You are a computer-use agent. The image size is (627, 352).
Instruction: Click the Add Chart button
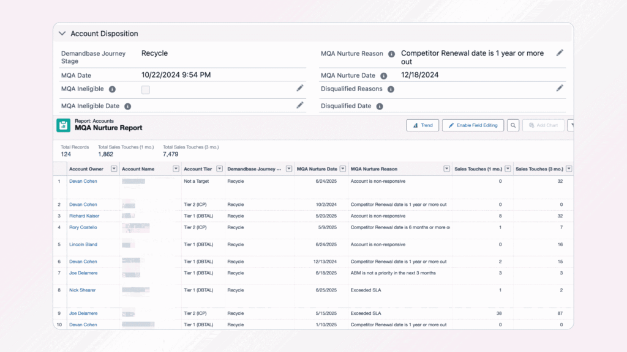[x=543, y=125]
